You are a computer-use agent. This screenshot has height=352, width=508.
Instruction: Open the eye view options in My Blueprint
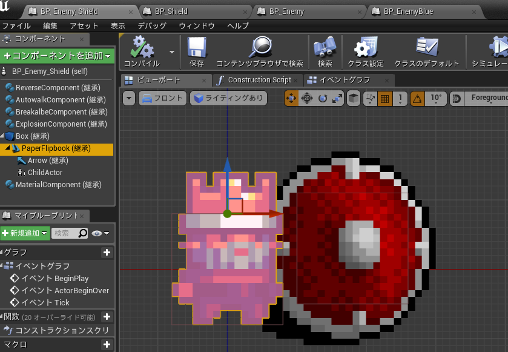[x=100, y=233]
